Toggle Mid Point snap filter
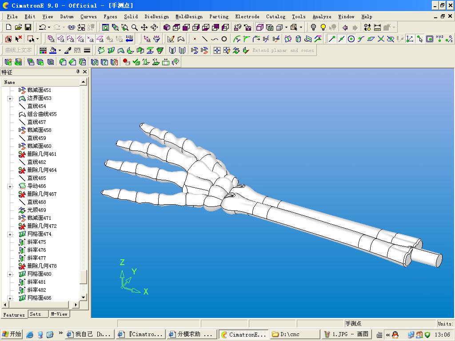Image resolution: width=455 pixels, height=341 pixels. 342,39
